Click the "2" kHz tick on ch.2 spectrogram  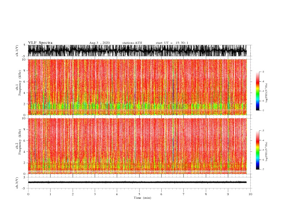[25, 163]
